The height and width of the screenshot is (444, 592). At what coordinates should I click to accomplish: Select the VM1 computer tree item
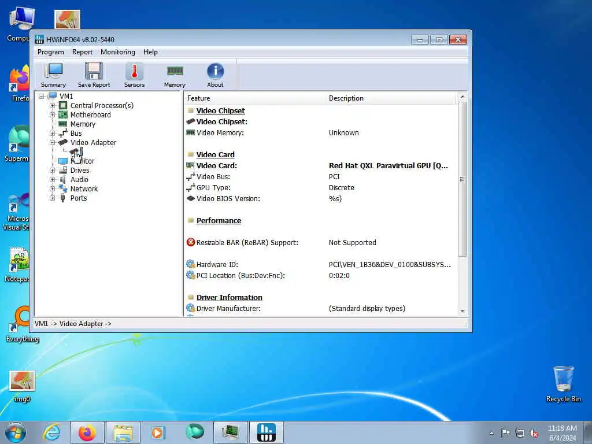pos(66,97)
